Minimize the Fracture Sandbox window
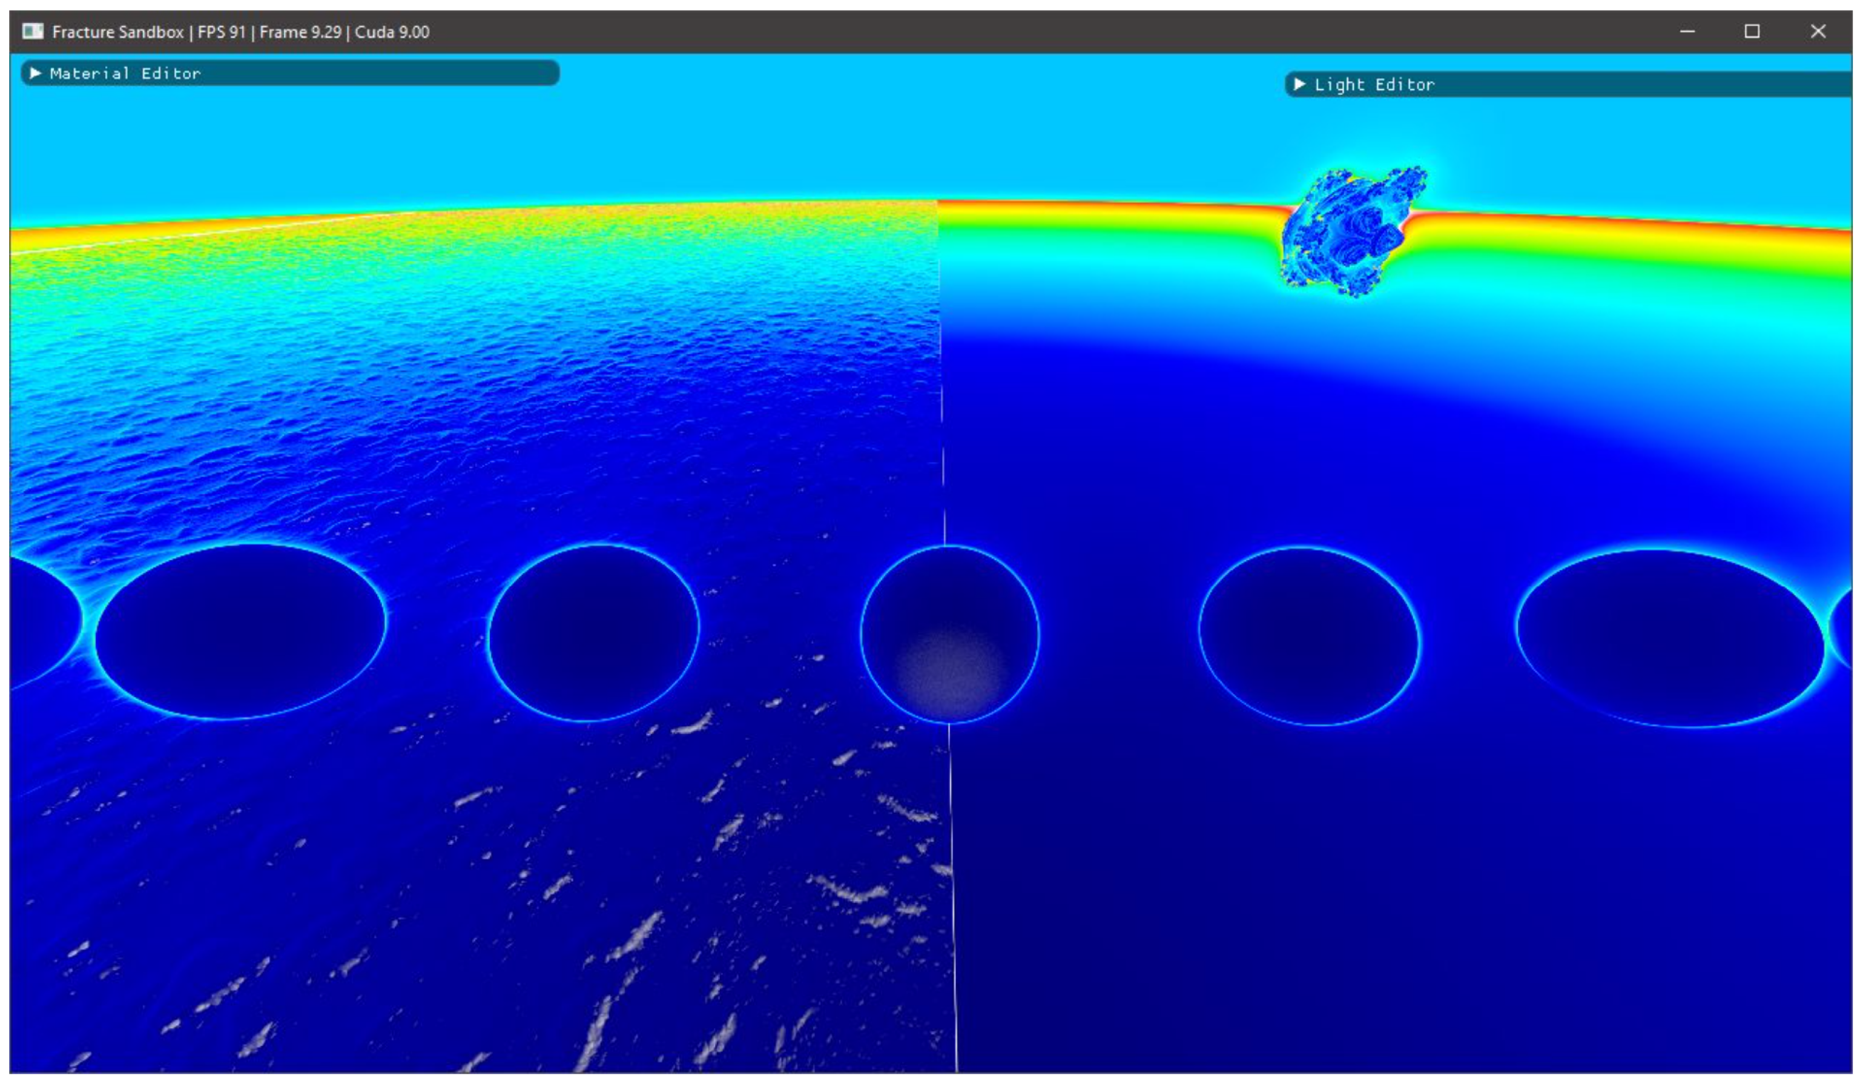1863x1084 pixels. pyautogui.click(x=1687, y=31)
